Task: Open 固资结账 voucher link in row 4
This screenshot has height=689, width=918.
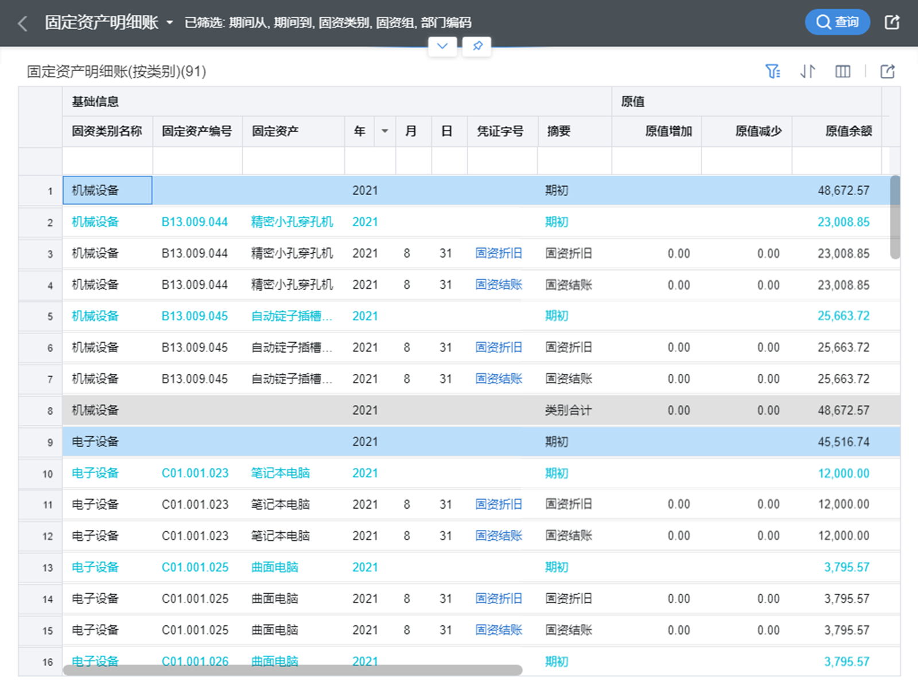Action: click(x=499, y=285)
